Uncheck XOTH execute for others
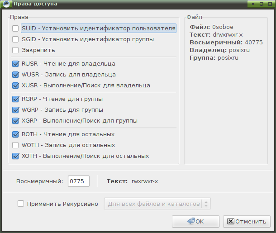Screen dimensions: 276x233 [15, 156]
